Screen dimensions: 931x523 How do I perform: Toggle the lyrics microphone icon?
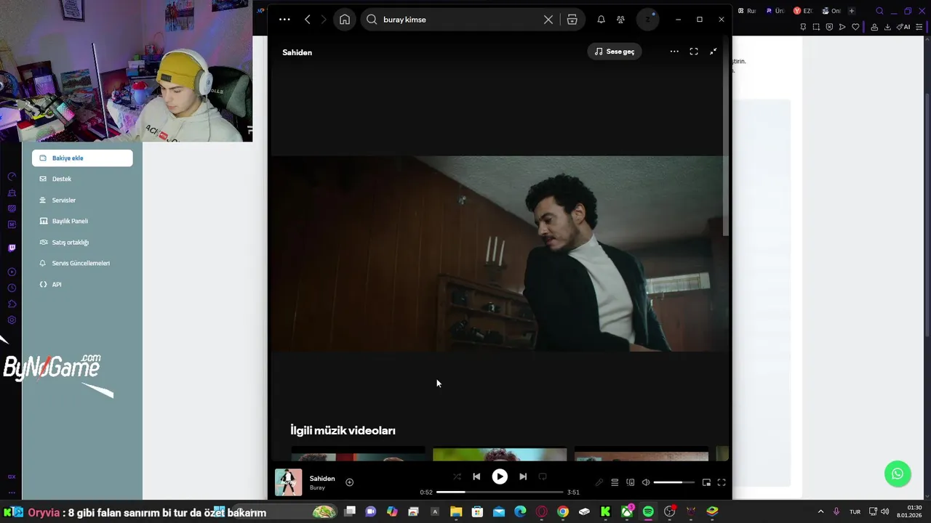pyautogui.click(x=599, y=482)
